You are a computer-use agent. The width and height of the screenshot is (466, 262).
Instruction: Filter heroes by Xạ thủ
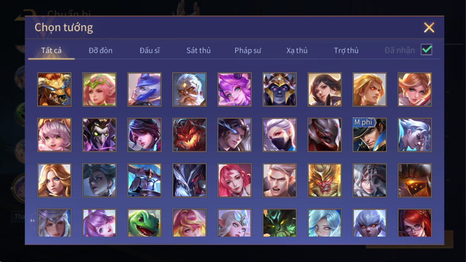click(x=297, y=50)
